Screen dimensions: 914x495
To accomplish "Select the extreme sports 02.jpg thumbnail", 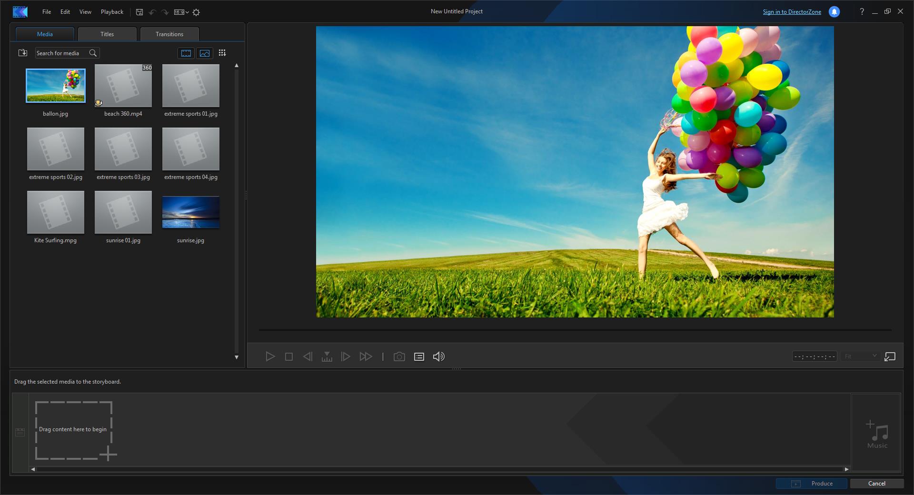I will point(56,149).
